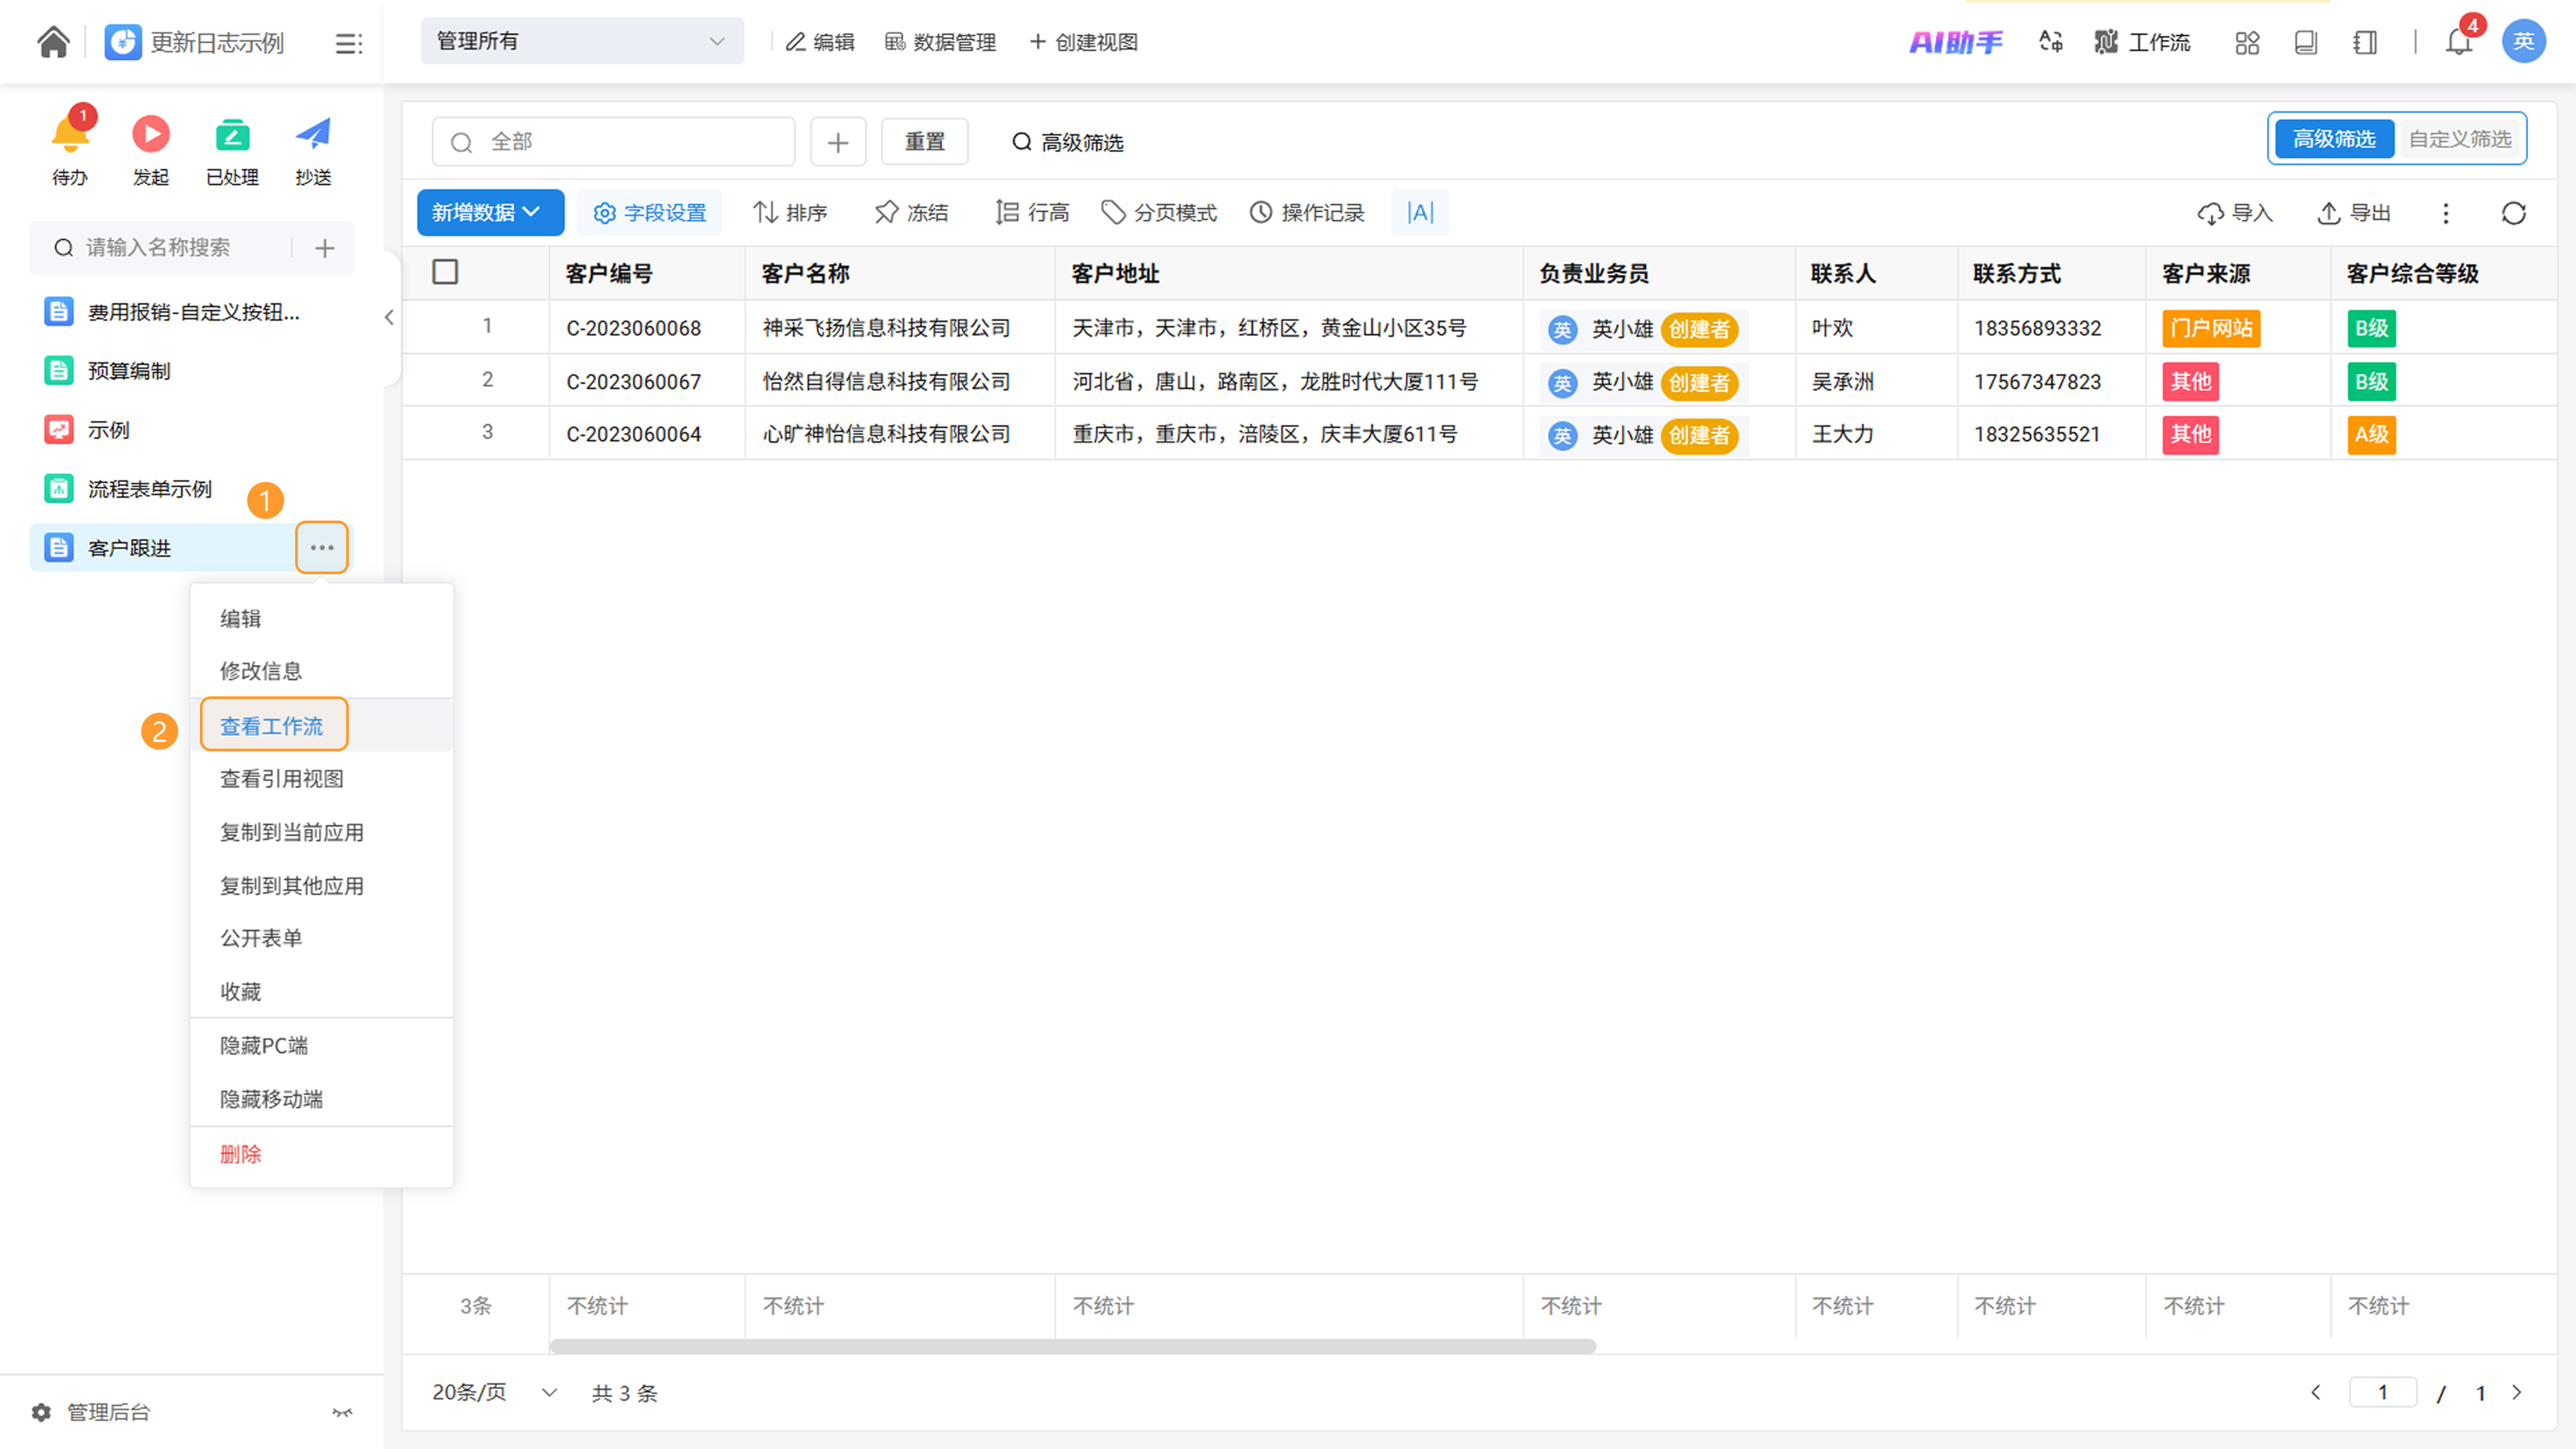The height and width of the screenshot is (1449, 2576).
Task: Select 编辑 in context menu
Action: click(322, 619)
